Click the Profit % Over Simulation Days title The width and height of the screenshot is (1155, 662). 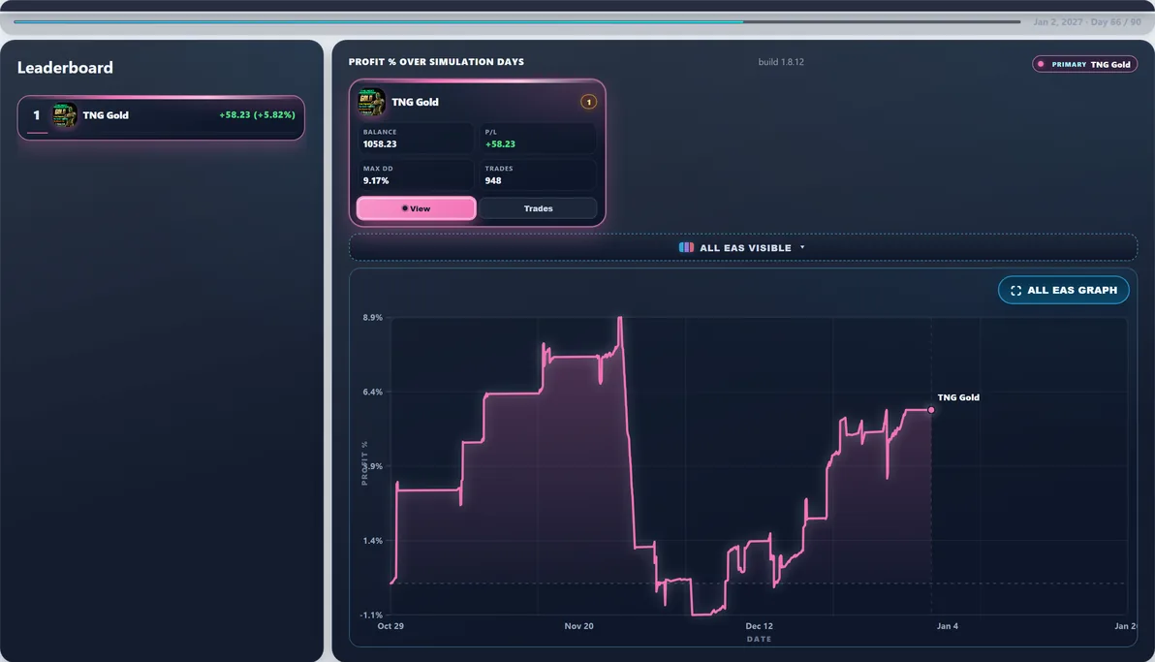click(436, 62)
